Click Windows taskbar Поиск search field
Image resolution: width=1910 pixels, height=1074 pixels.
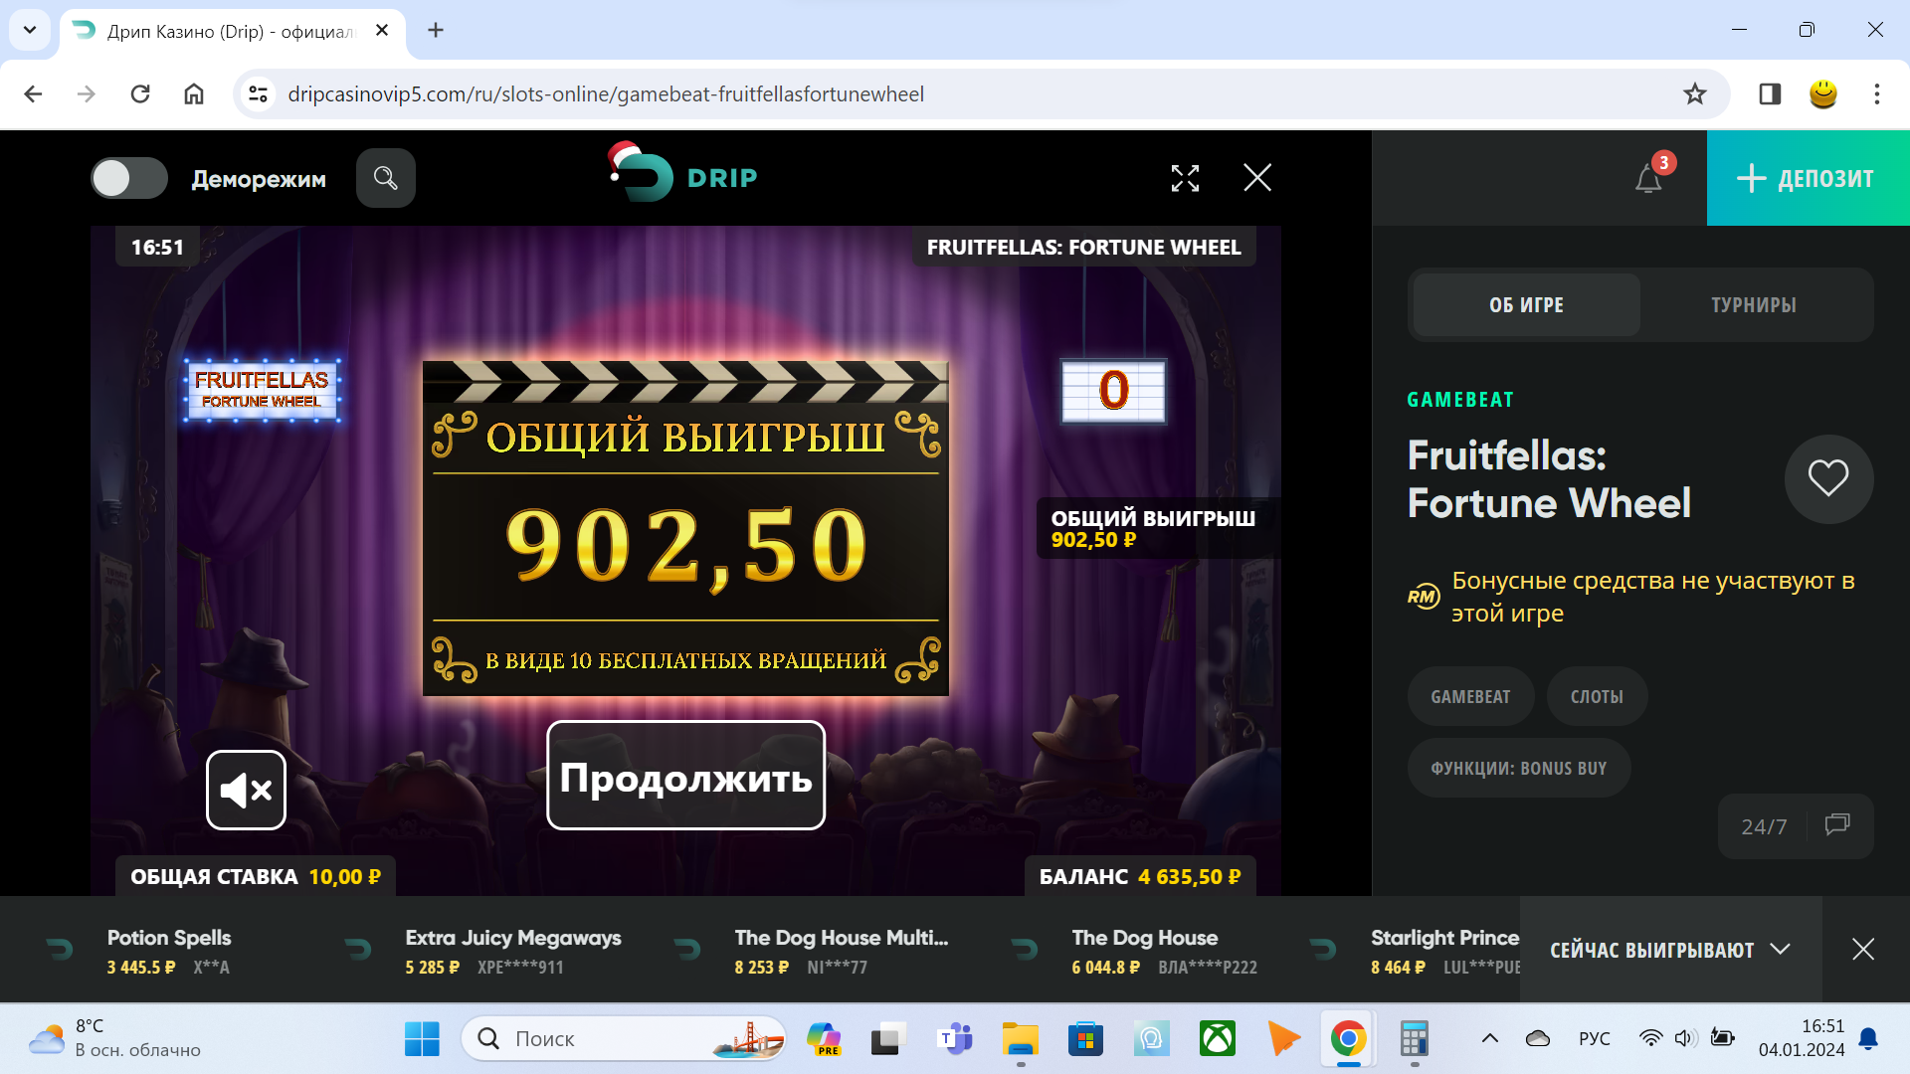pos(624,1038)
